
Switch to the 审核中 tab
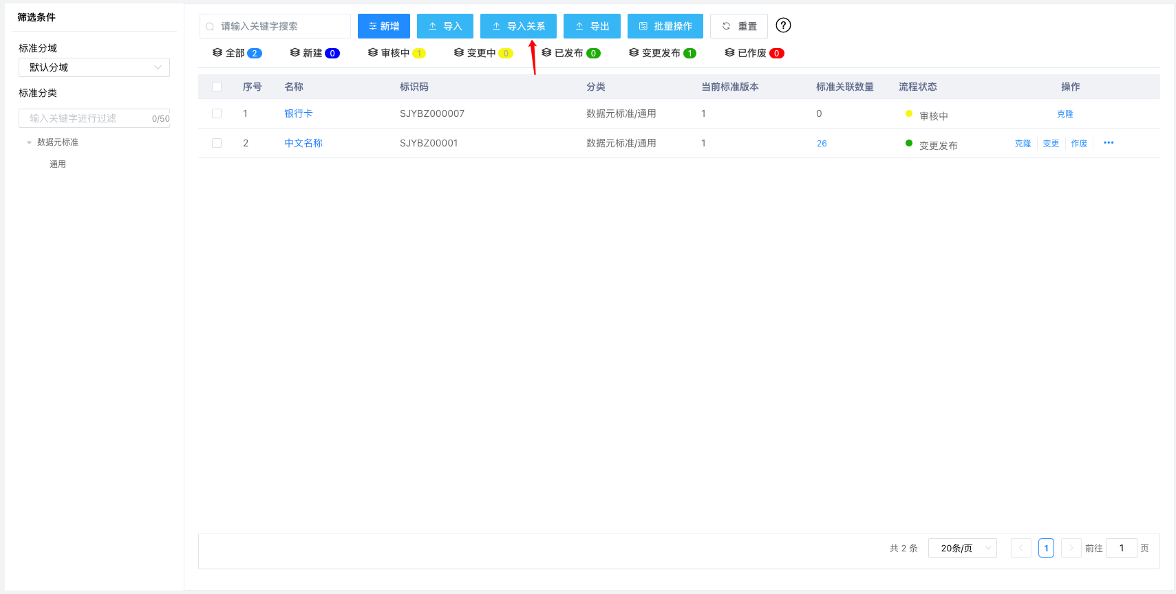coord(397,53)
